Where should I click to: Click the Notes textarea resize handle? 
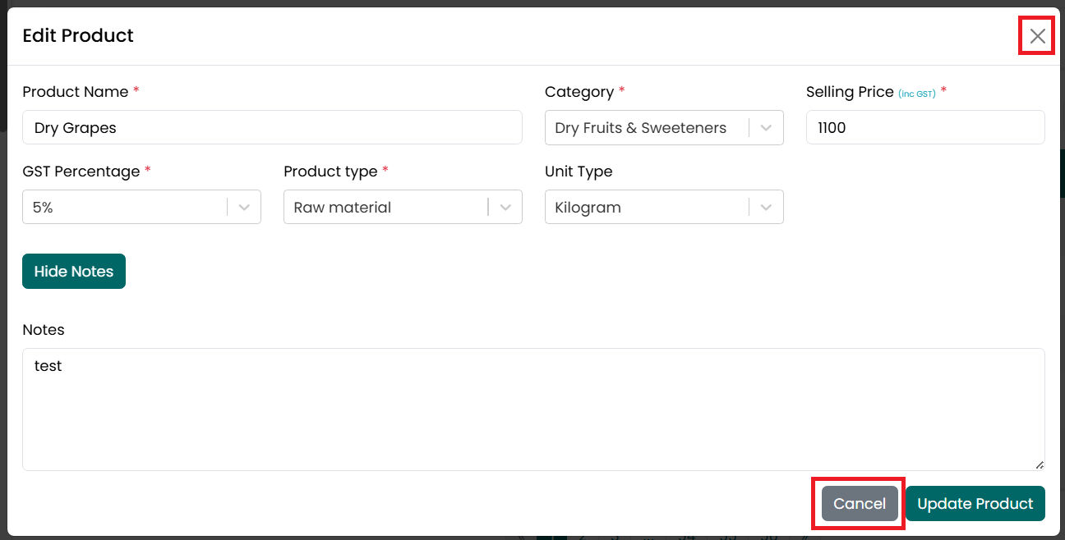coord(1040,465)
